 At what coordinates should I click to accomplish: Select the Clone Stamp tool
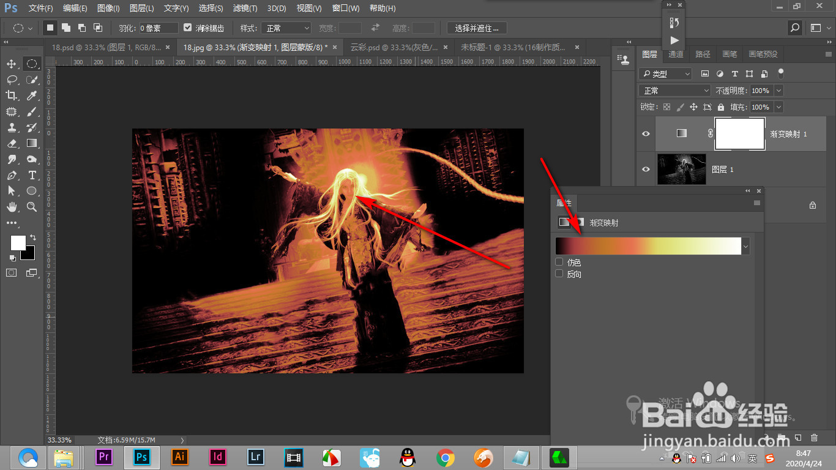click(x=12, y=128)
